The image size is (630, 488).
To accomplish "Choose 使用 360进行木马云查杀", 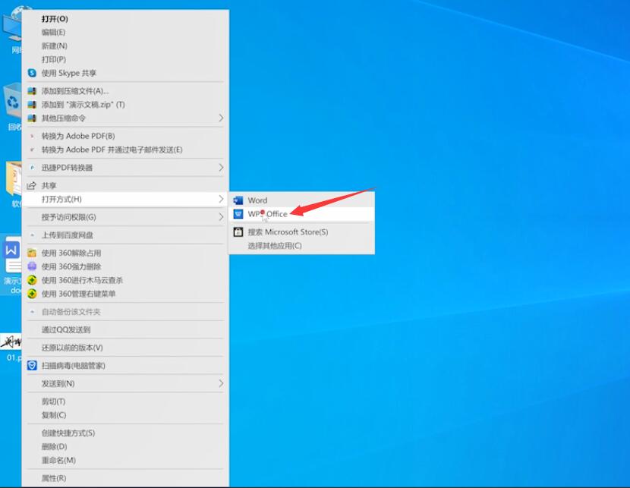I will (x=125, y=280).
